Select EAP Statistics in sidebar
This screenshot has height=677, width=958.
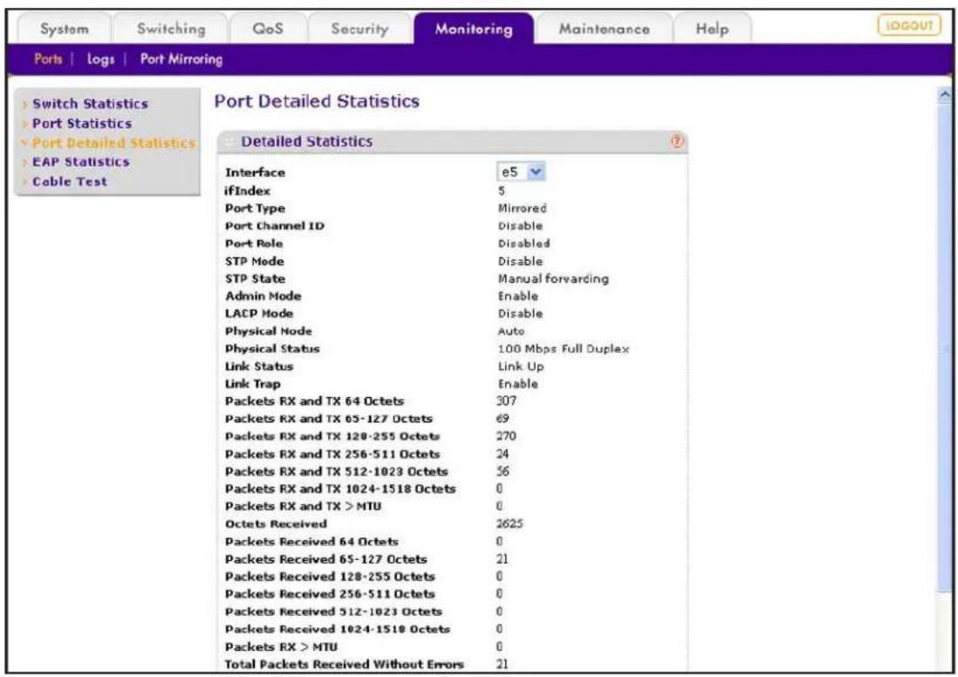tap(80, 162)
